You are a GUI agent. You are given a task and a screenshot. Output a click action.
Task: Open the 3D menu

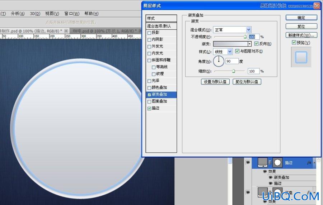pos(35,14)
